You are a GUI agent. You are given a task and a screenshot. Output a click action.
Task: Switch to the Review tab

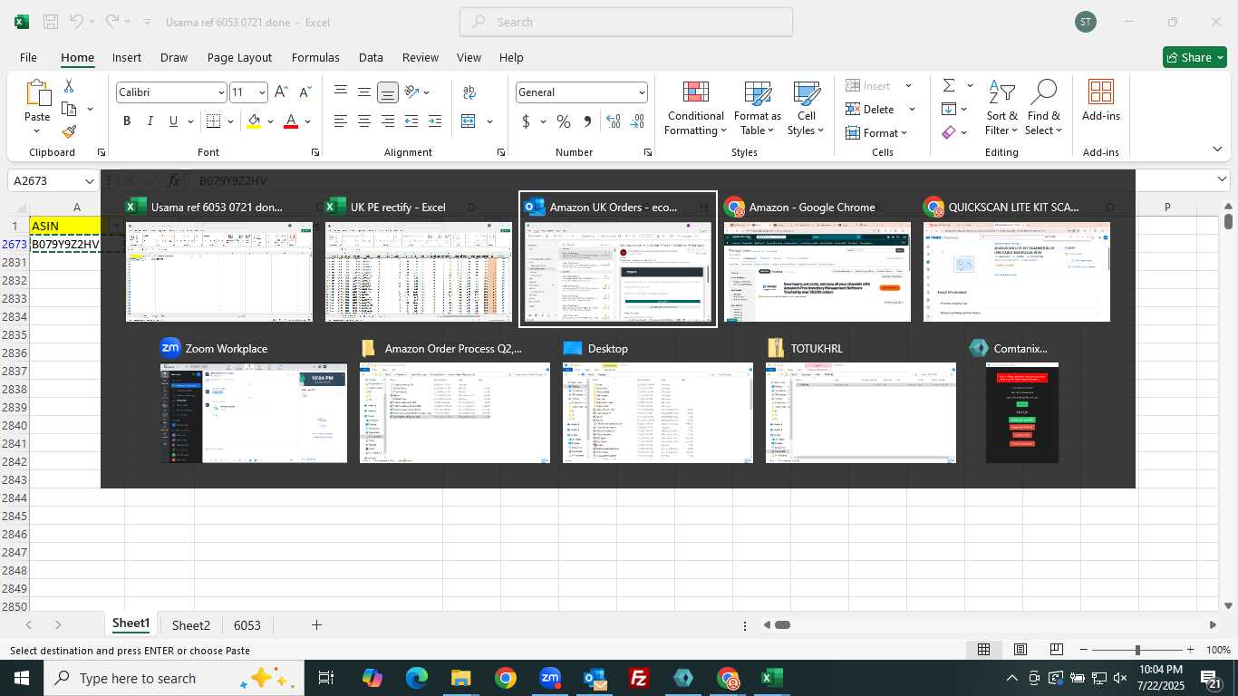[420, 57]
